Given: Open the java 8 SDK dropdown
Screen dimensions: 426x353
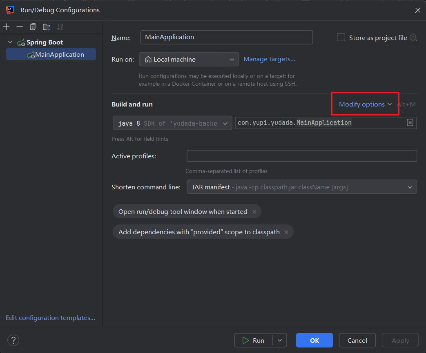Looking at the screenshot, I should click(x=172, y=123).
